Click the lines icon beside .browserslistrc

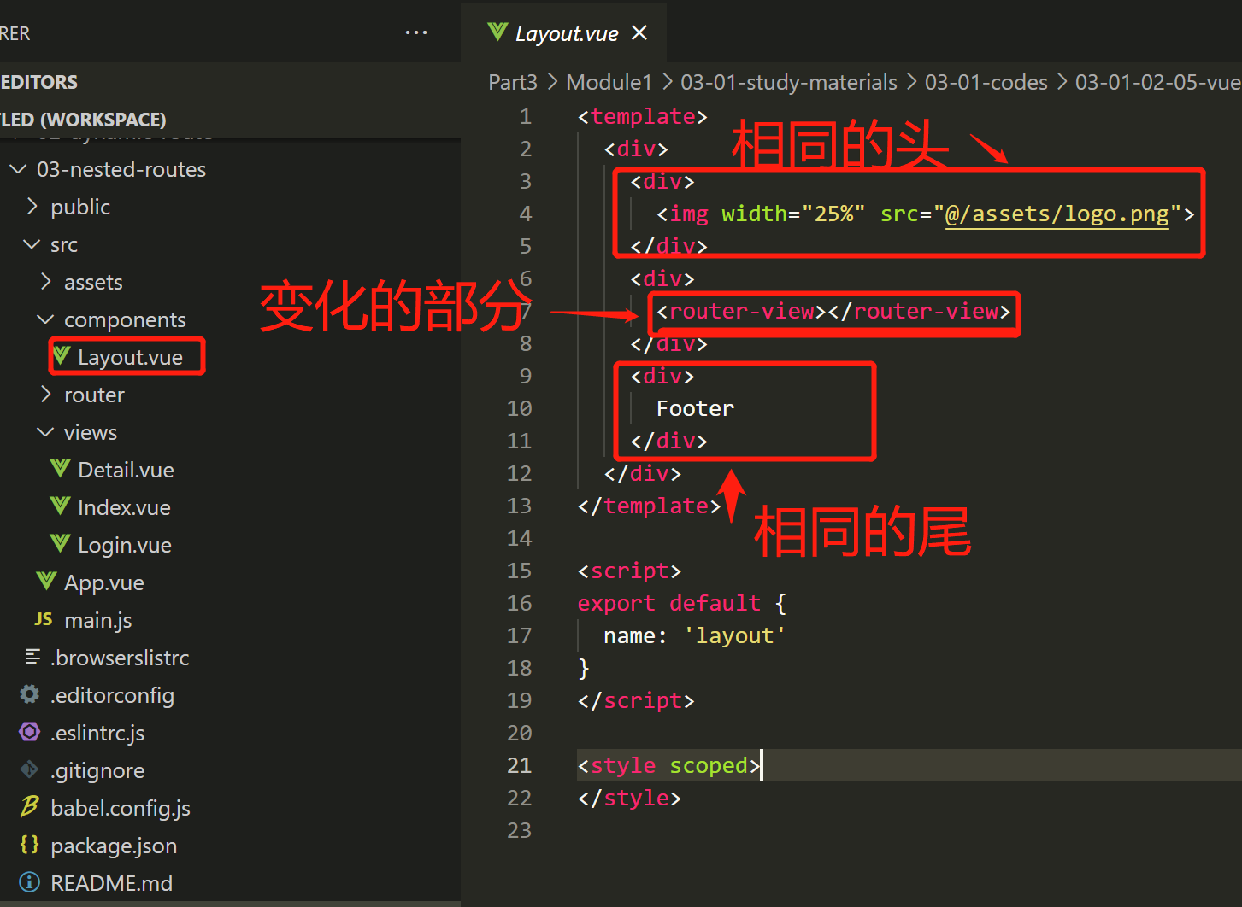click(32, 657)
